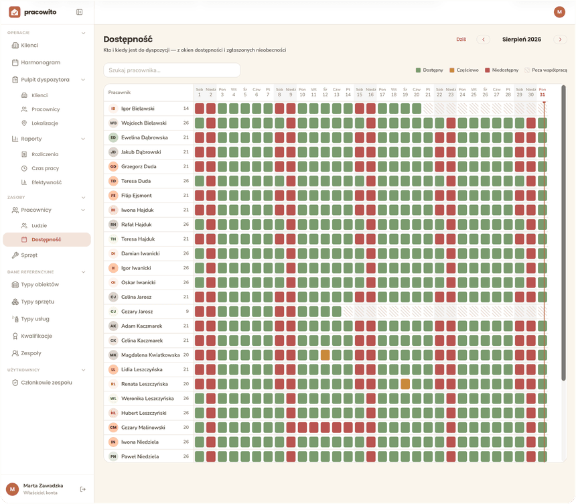Click the logout icon next to Marta Zawadzka

coord(82,489)
